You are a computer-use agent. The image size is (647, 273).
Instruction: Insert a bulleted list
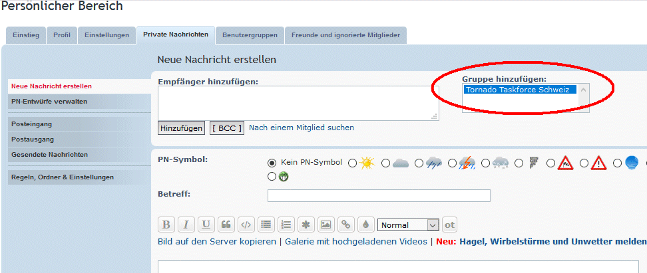click(x=266, y=225)
